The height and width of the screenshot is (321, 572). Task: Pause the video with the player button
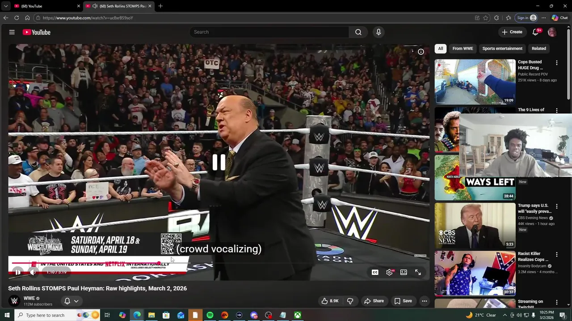[x=17, y=272]
